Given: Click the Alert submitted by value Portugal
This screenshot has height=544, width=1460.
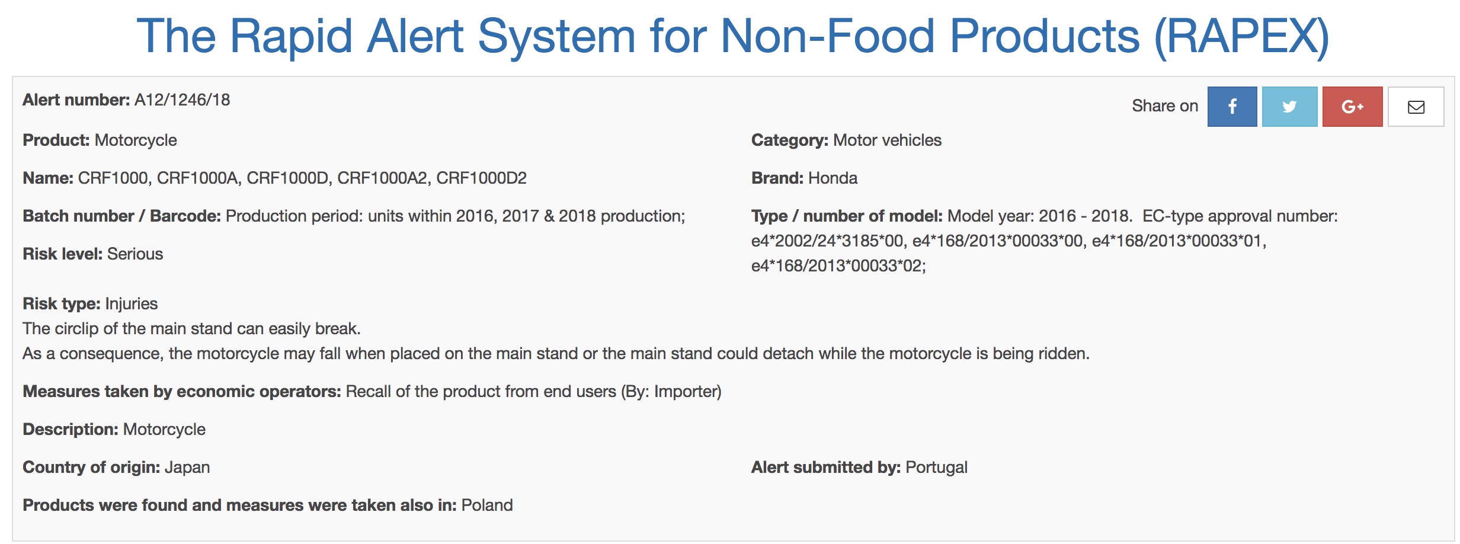Looking at the screenshot, I should tap(936, 467).
